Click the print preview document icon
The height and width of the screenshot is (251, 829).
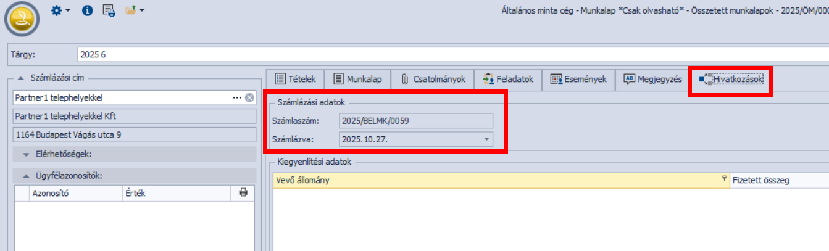tap(109, 10)
